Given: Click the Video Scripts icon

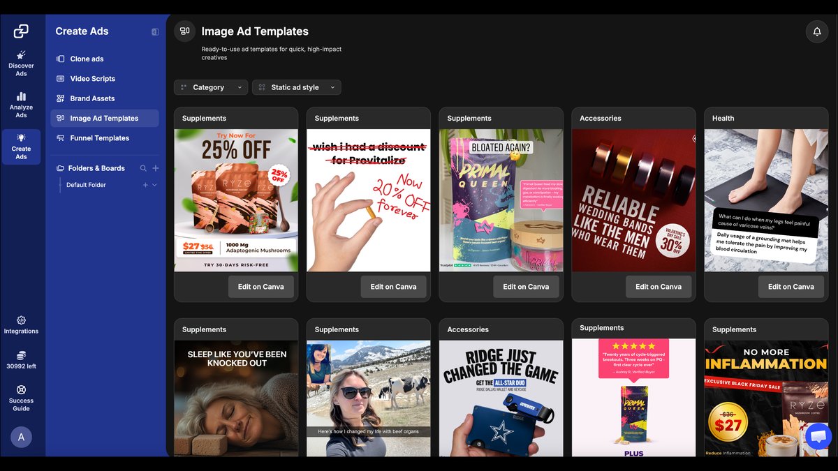Looking at the screenshot, I should click(61, 79).
